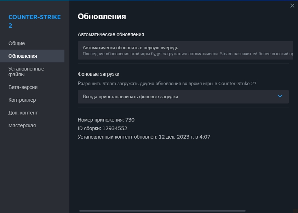
Task: Click the blue chevron arrow of background downloads
Action: pos(280,96)
